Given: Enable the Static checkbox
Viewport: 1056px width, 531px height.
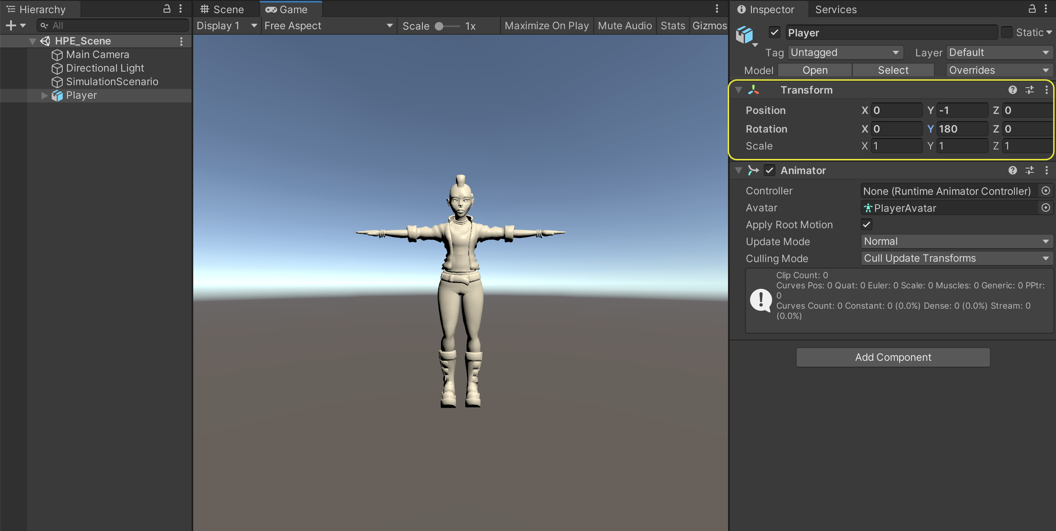Looking at the screenshot, I should (1006, 33).
